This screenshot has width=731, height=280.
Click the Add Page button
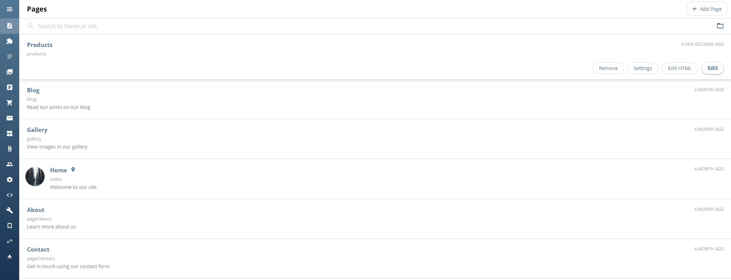click(707, 9)
